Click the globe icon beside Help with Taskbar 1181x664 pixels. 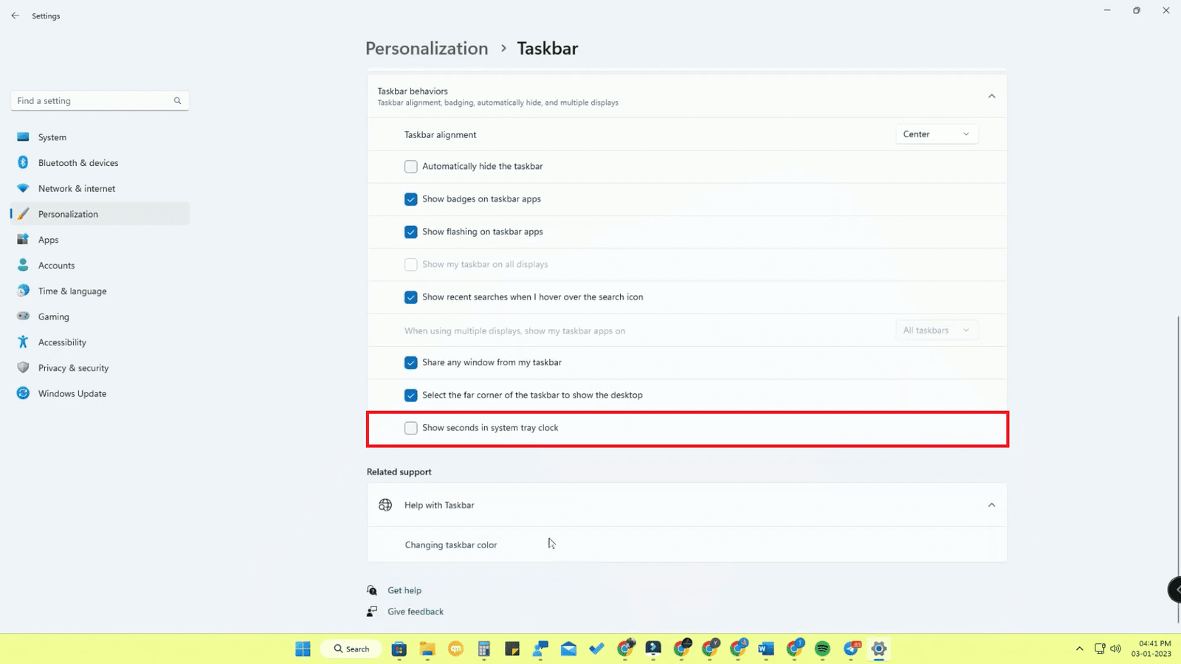pos(385,505)
